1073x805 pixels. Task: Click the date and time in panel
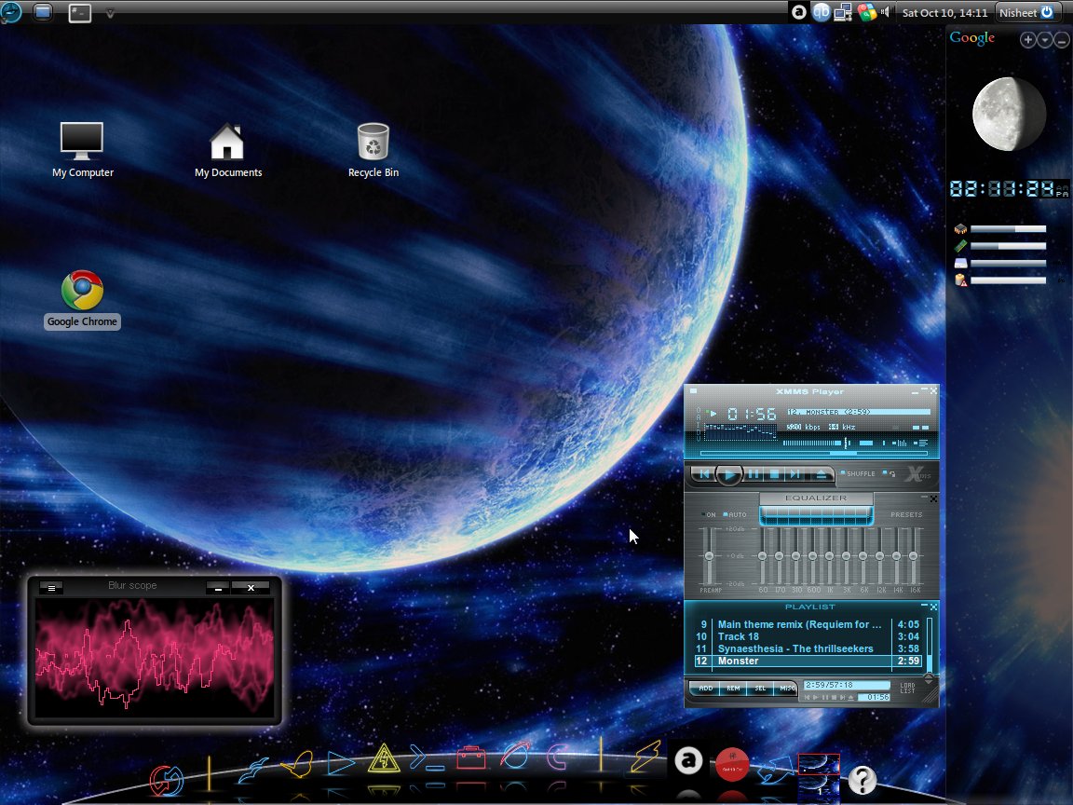click(944, 12)
